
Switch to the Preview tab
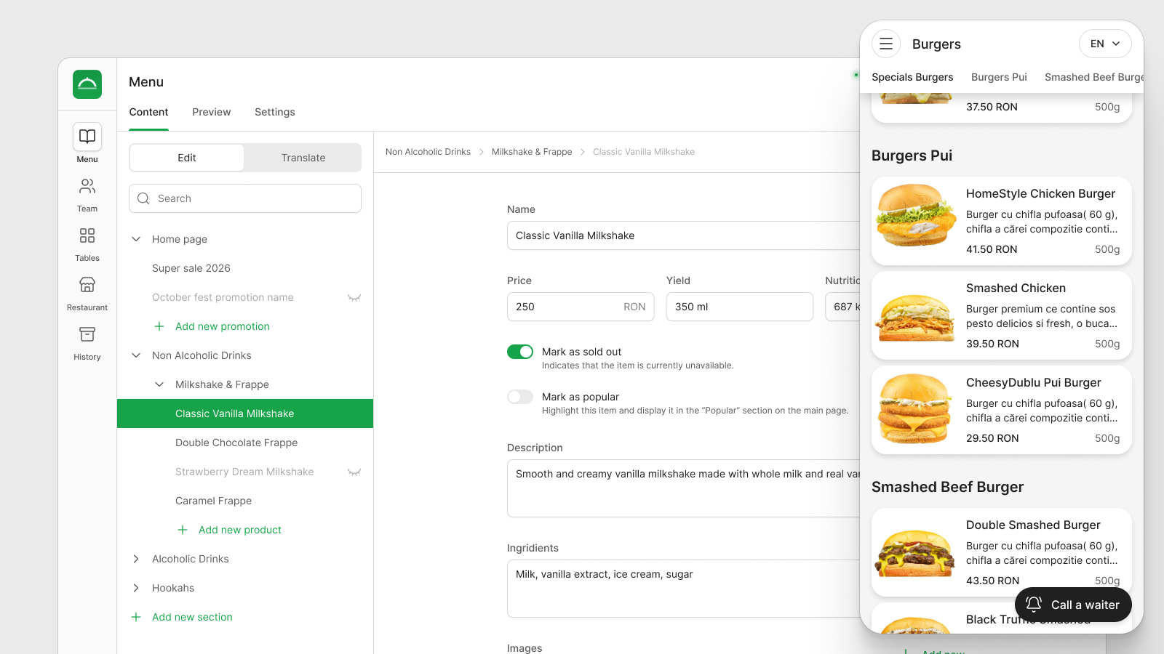pyautogui.click(x=211, y=112)
